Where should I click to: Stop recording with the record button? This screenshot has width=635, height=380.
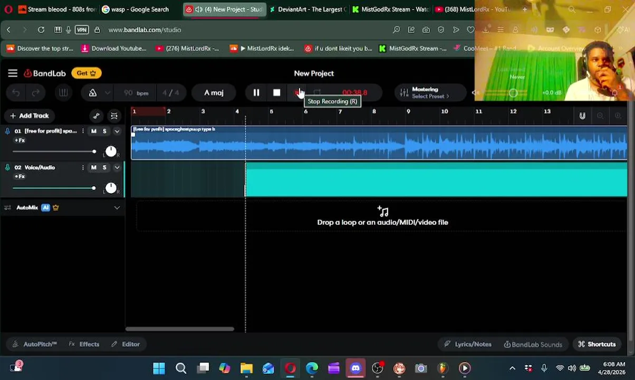pos(297,93)
